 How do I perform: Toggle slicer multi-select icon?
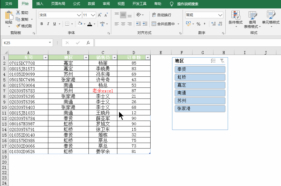coord(213,61)
